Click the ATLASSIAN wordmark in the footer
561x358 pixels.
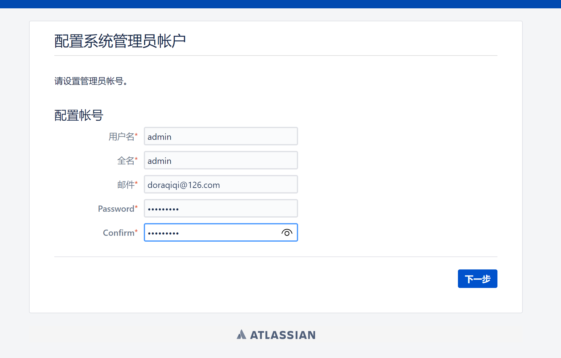[283, 335]
